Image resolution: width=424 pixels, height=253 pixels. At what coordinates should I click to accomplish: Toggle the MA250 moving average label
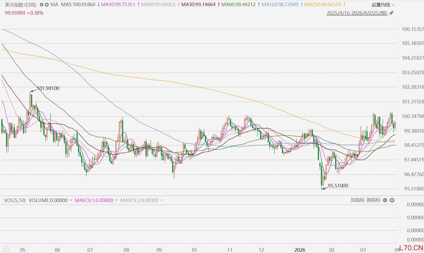322,5
